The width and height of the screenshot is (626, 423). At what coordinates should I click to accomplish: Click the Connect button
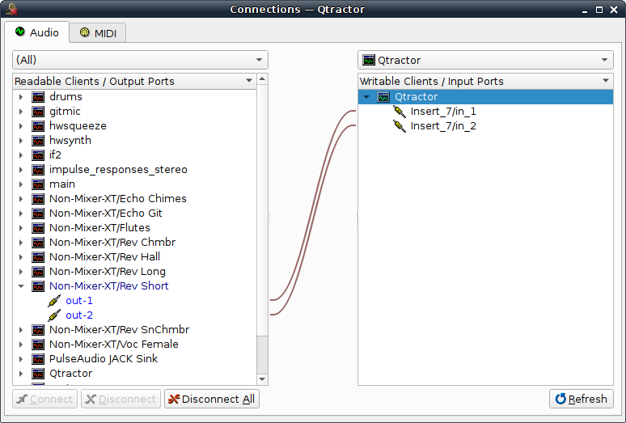coord(44,399)
